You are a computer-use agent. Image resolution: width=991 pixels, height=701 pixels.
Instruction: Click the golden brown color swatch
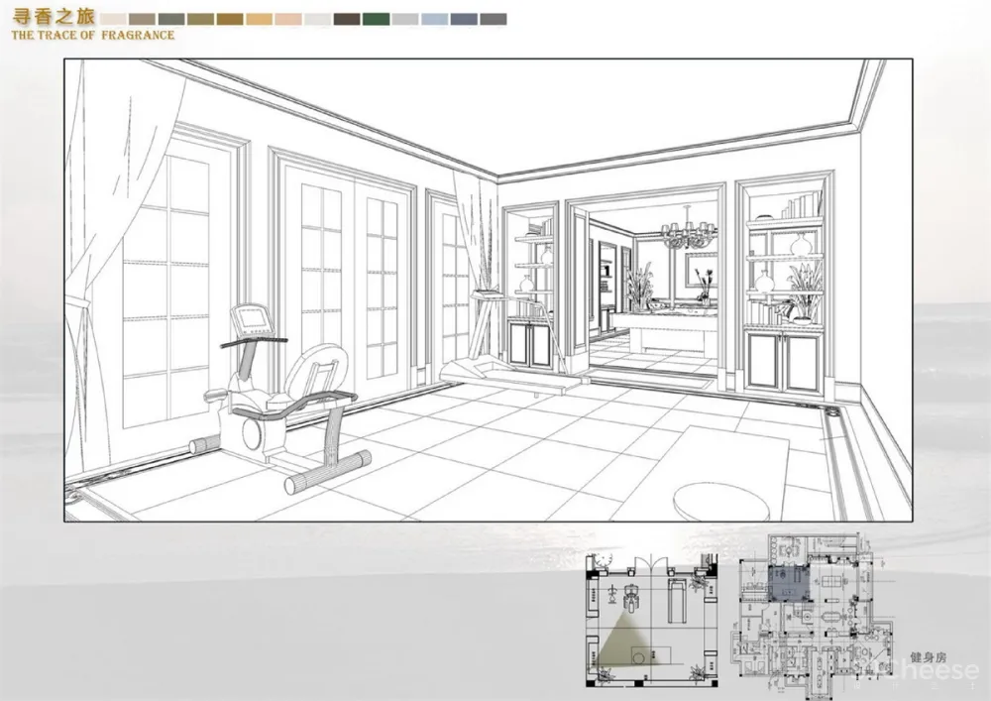point(230,19)
